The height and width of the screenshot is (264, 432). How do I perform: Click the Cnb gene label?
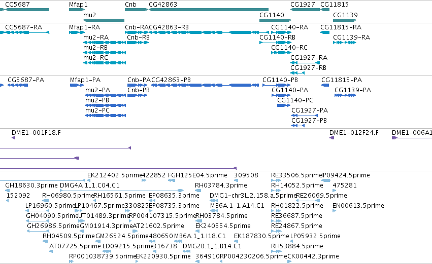click(130, 5)
